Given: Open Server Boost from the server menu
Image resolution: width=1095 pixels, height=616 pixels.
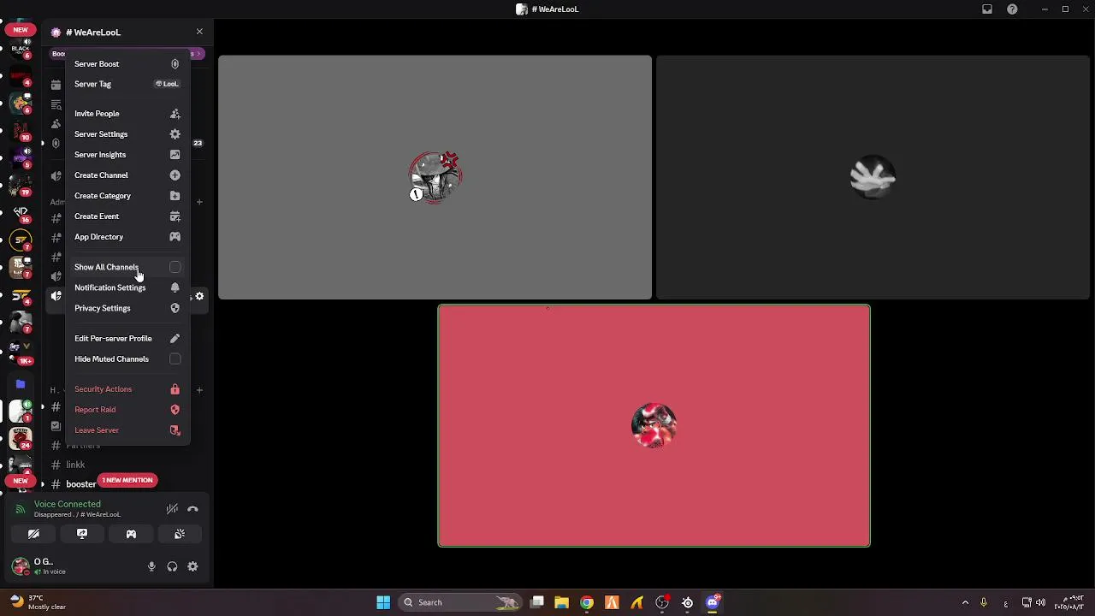Looking at the screenshot, I should tap(127, 64).
